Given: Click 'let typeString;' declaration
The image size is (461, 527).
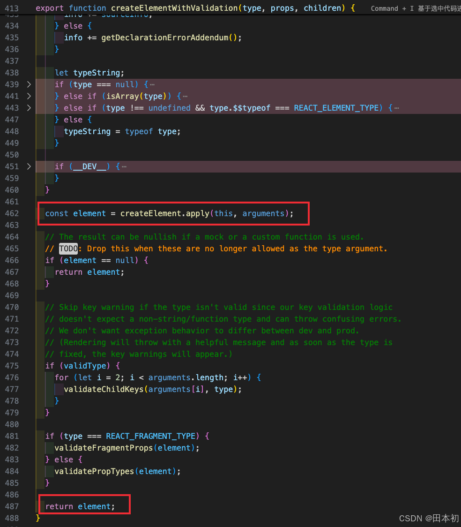Looking at the screenshot, I should point(89,73).
